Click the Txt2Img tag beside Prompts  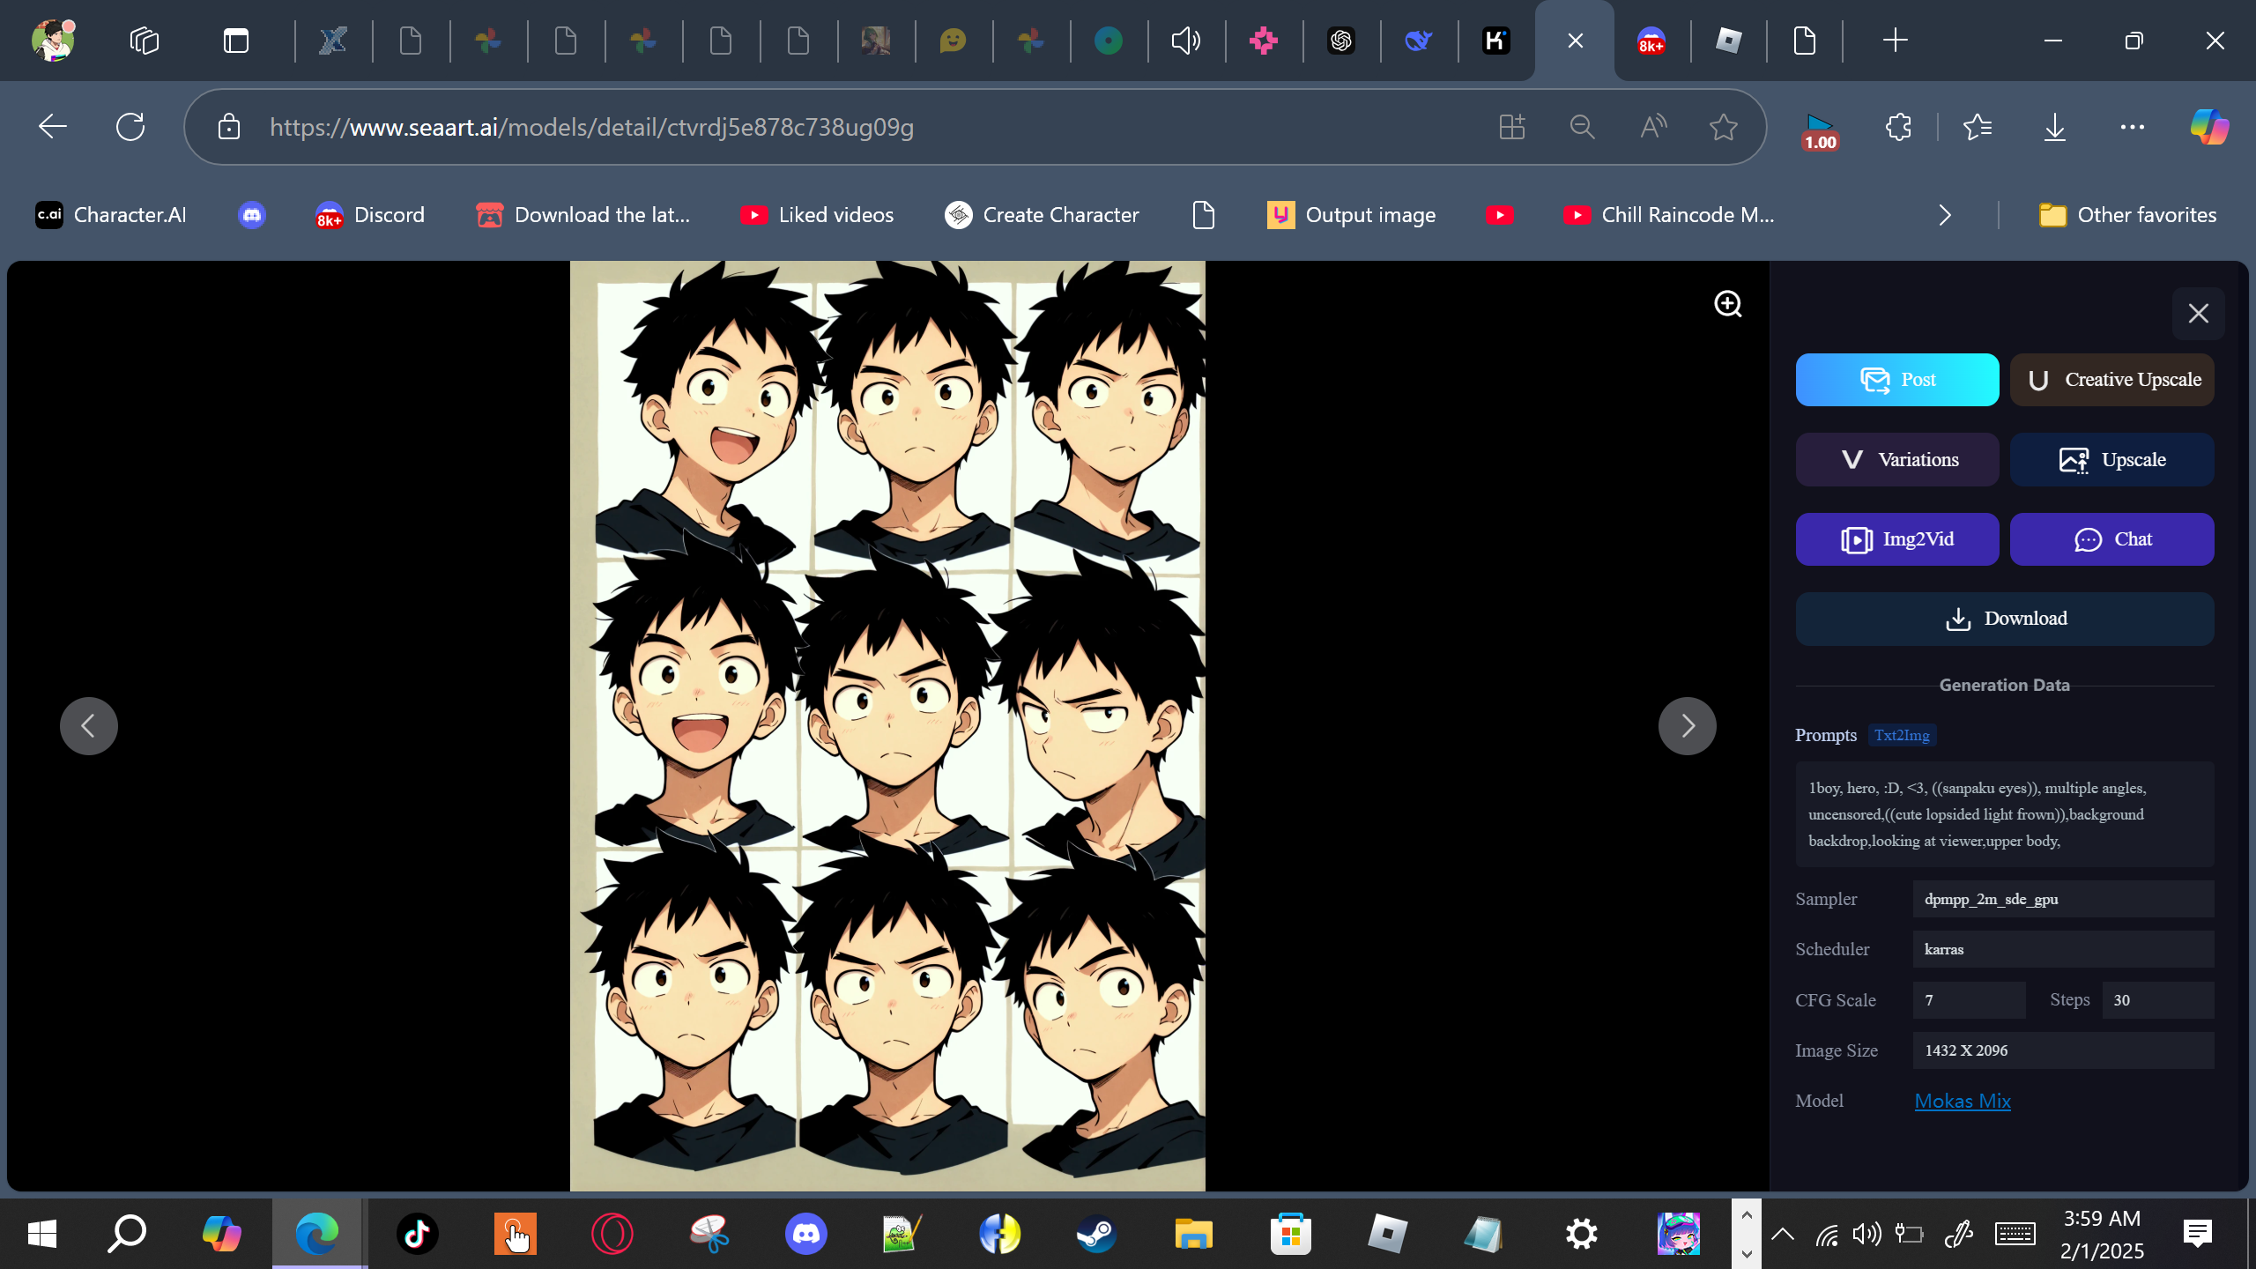[x=1902, y=735]
